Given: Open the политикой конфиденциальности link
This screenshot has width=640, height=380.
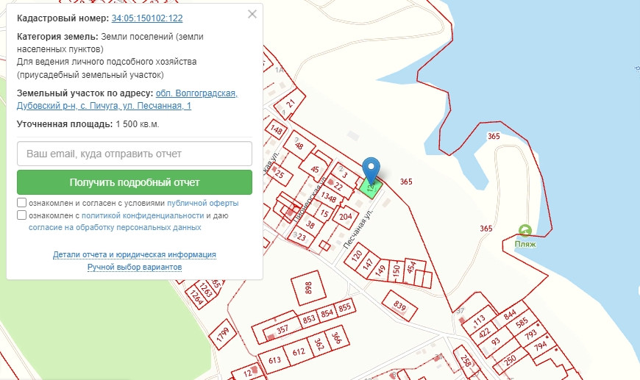Looking at the screenshot, I should 142,215.
